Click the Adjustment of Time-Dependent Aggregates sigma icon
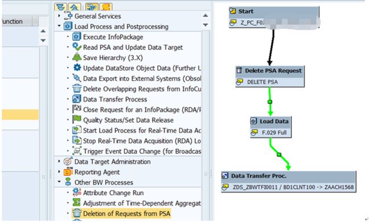 (76, 203)
